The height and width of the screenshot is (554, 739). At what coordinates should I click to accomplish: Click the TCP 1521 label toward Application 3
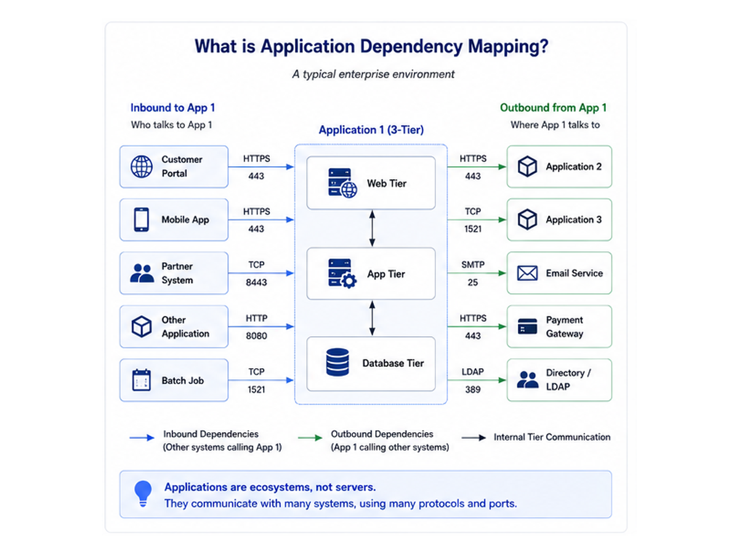[x=473, y=220]
